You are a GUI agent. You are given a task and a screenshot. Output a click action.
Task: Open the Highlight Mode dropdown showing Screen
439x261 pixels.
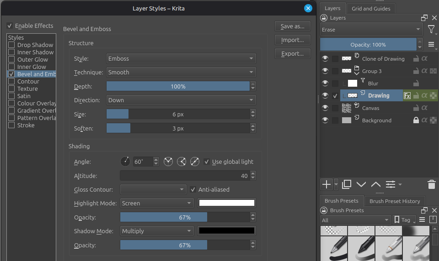(x=157, y=203)
